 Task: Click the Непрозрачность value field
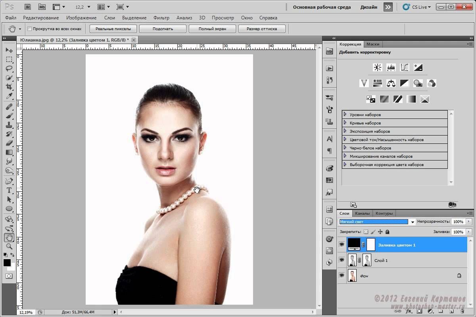click(x=458, y=222)
